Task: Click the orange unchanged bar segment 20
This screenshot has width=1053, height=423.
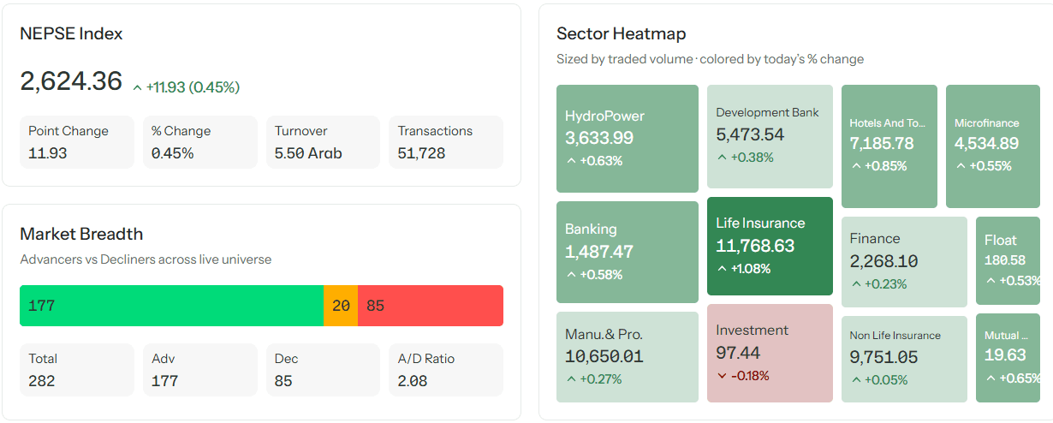Action: pyautogui.click(x=341, y=306)
